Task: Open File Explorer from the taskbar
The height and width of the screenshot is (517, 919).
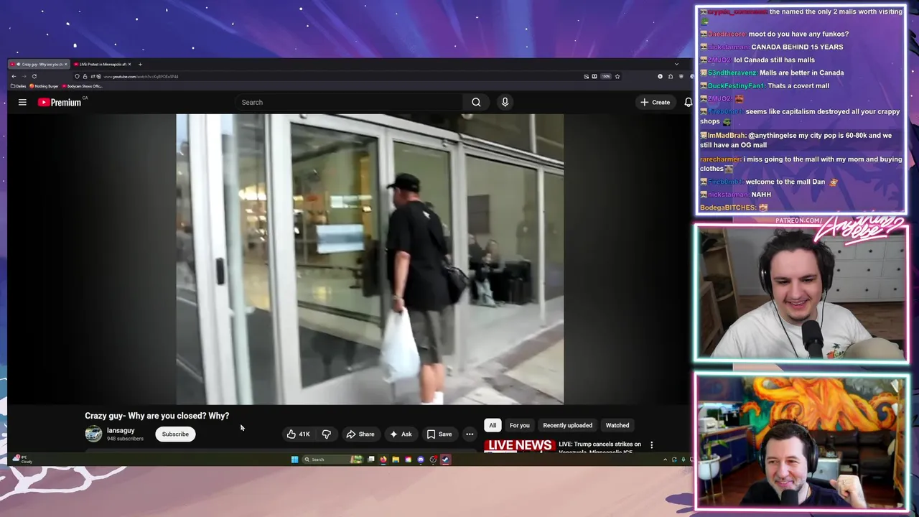Action: pyautogui.click(x=396, y=460)
